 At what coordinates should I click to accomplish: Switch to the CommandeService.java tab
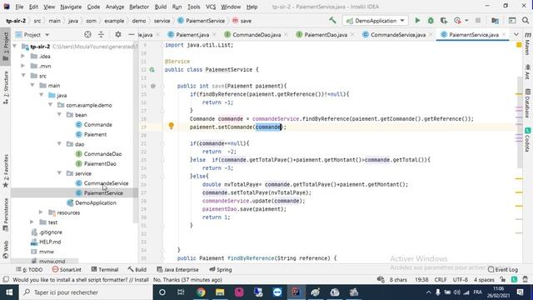coord(398,34)
